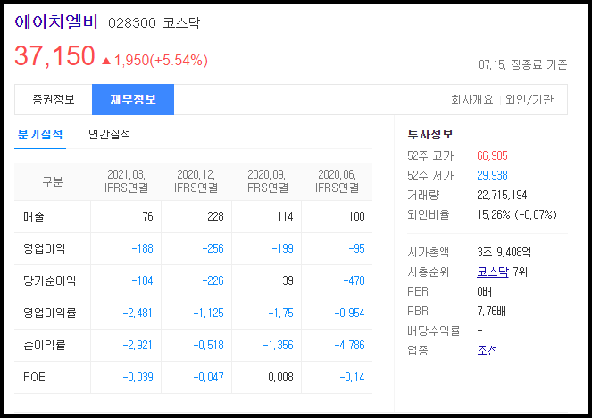Viewport: 592px width, 418px height.
Task: Click the 당기순이익 value -478
Action: pyautogui.click(x=354, y=281)
